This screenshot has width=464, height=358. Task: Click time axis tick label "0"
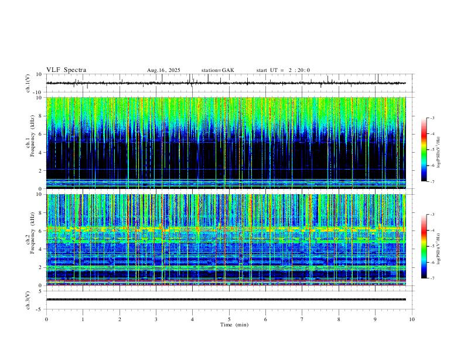click(x=46, y=319)
